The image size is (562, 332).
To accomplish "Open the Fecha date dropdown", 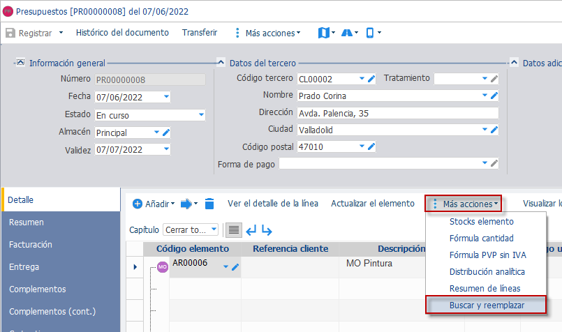I will click(166, 97).
